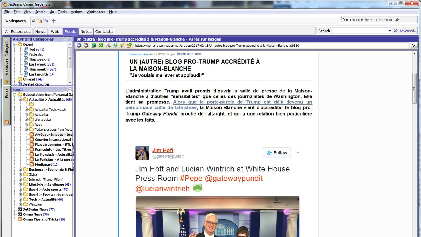421x237 pixels.
Task: Click the RSS icon beside Courrier international
Action: [x=32, y=140]
